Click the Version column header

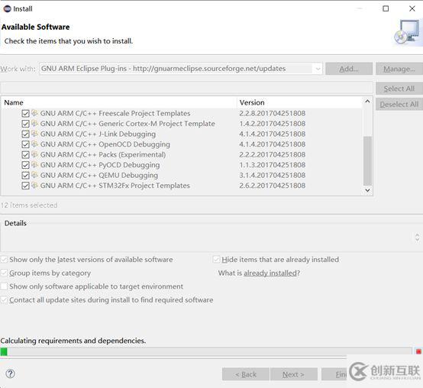coord(299,102)
